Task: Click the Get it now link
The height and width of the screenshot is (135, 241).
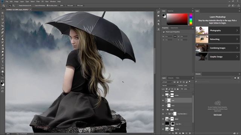Action: pos(218,115)
